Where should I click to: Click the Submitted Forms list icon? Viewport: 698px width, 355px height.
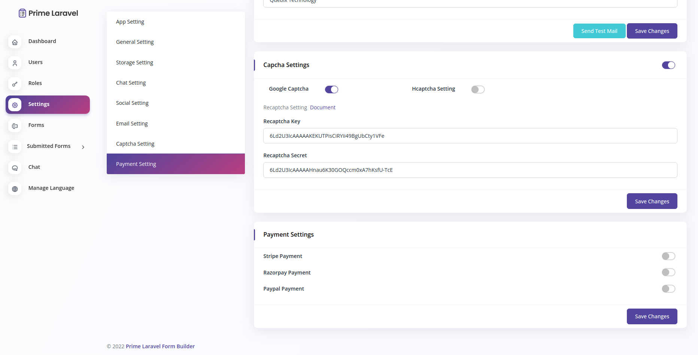pos(15,147)
